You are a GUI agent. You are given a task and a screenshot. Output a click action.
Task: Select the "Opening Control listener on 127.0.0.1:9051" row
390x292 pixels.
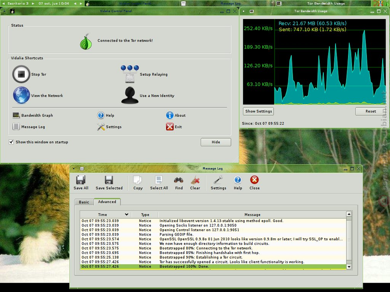[x=213, y=230]
